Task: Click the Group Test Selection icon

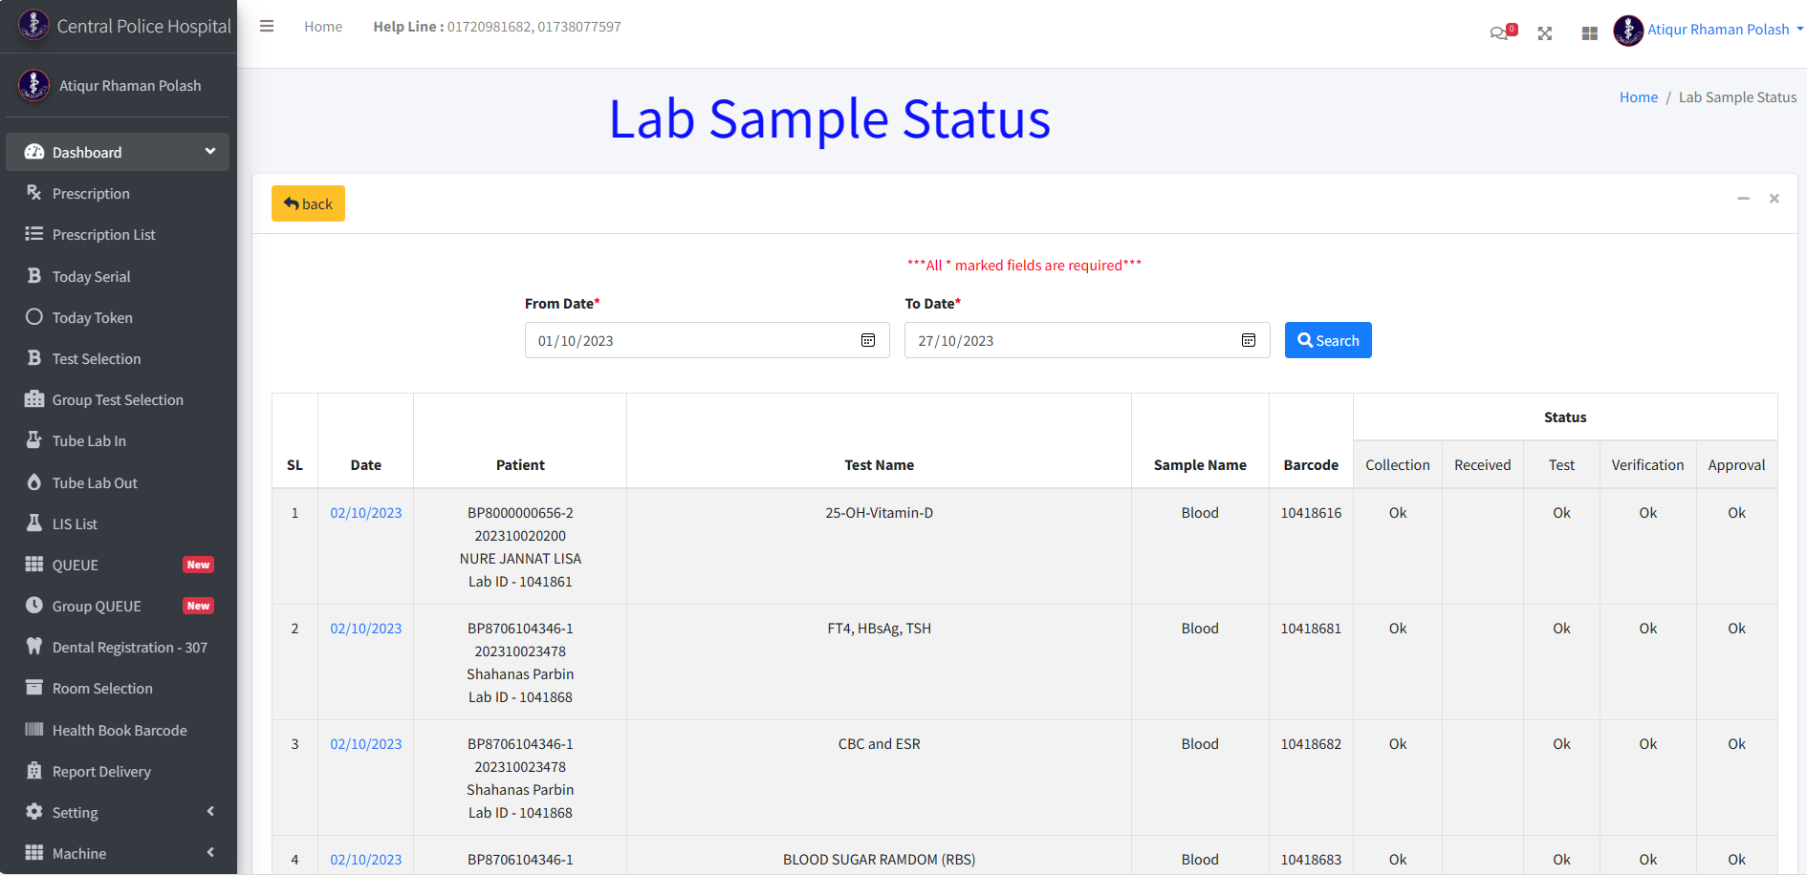Action: click(x=34, y=399)
